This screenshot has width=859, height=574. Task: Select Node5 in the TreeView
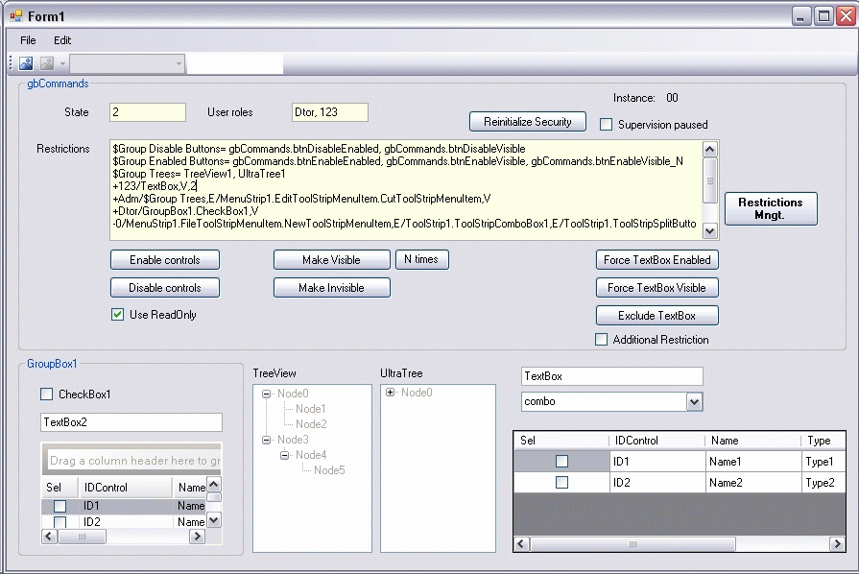click(x=328, y=470)
